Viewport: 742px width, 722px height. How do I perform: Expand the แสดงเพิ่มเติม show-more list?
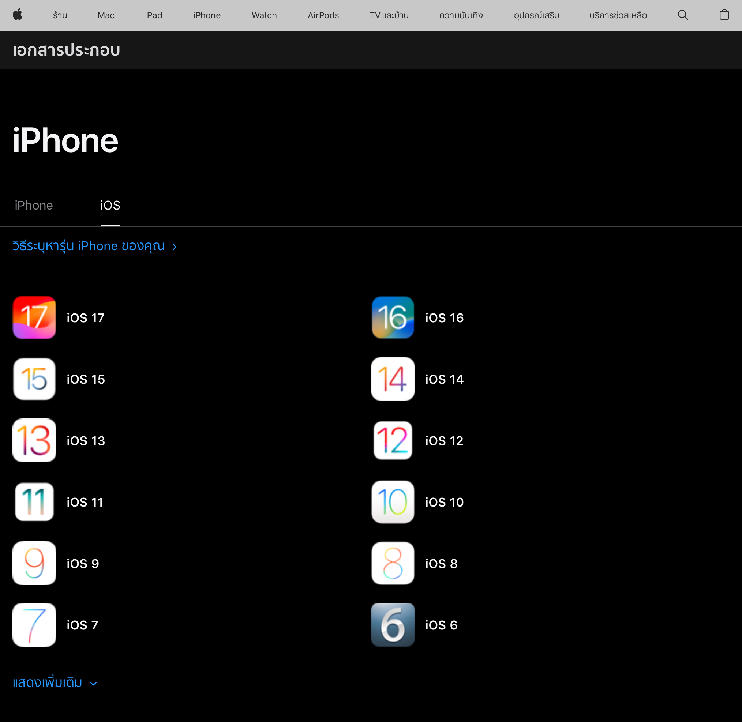(55, 682)
